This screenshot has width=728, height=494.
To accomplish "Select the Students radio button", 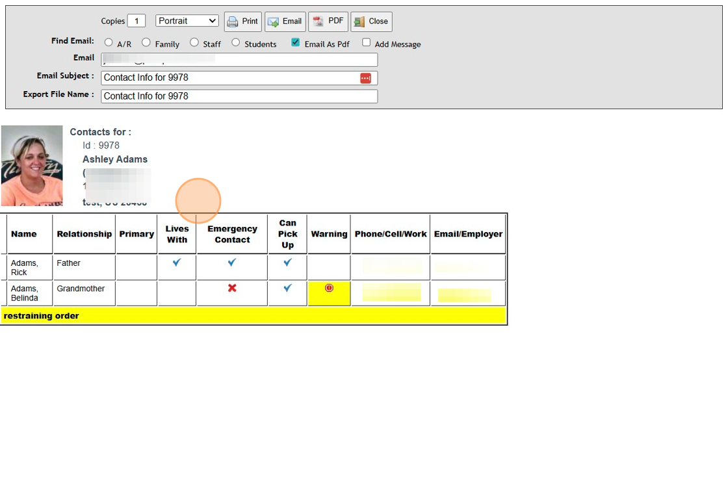I will 236,42.
